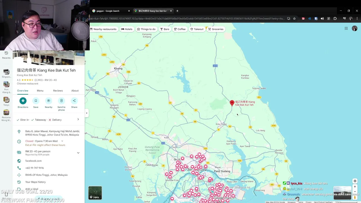Open Recents in the side rail
Viewport: 361px width, 203px height.
(x=6, y=55)
